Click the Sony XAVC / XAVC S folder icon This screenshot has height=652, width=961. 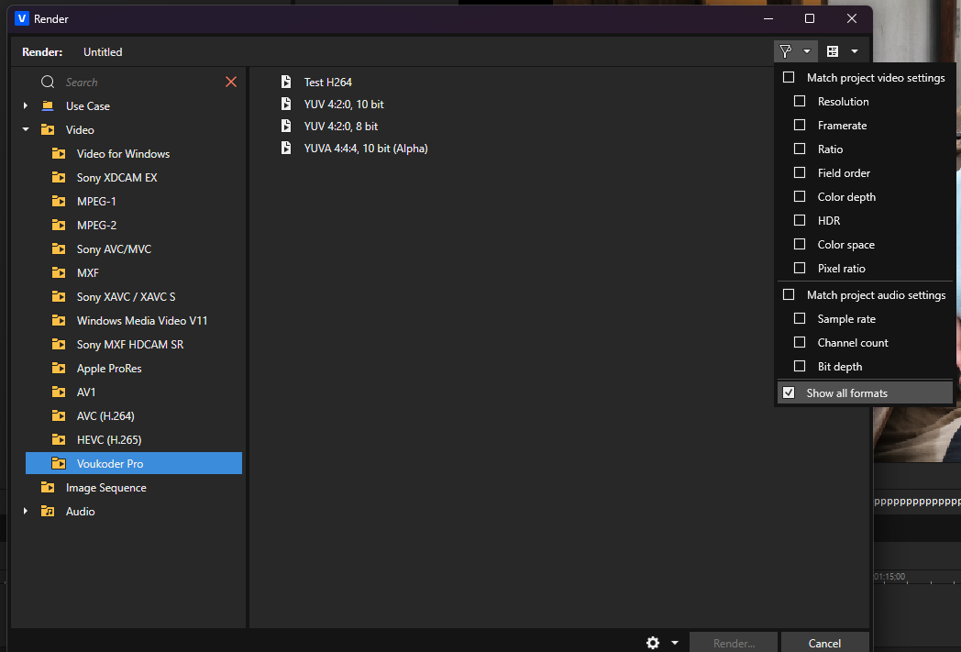coord(58,296)
